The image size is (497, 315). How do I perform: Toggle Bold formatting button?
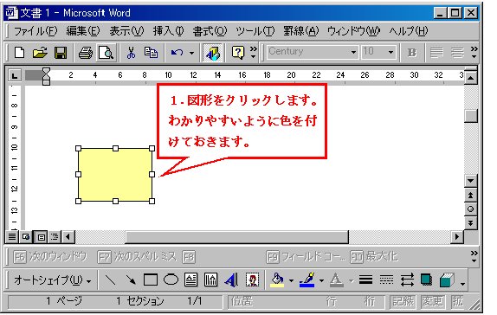click(x=412, y=53)
